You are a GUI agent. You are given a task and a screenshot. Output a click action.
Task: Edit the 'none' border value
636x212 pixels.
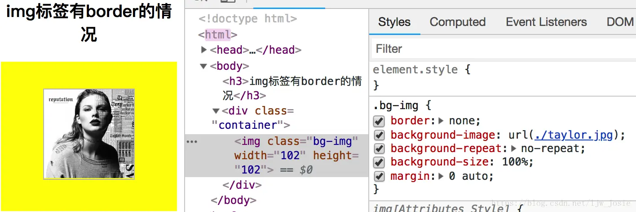[462, 121]
